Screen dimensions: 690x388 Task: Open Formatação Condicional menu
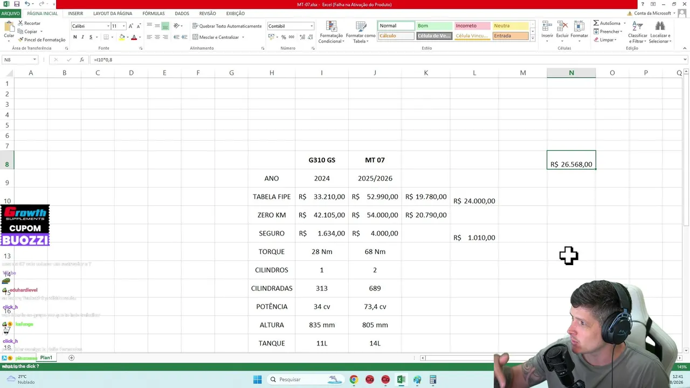[331, 32]
